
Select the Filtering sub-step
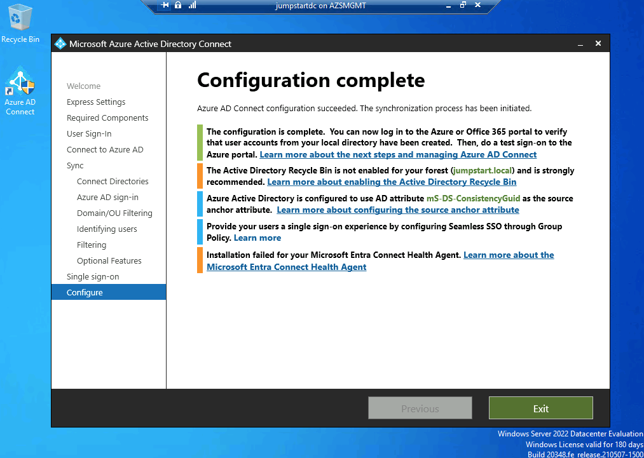click(92, 245)
